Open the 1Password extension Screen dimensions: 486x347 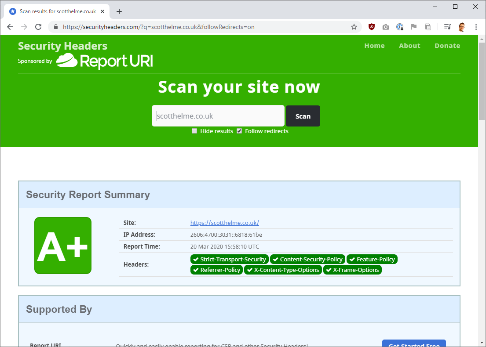point(400,27)
